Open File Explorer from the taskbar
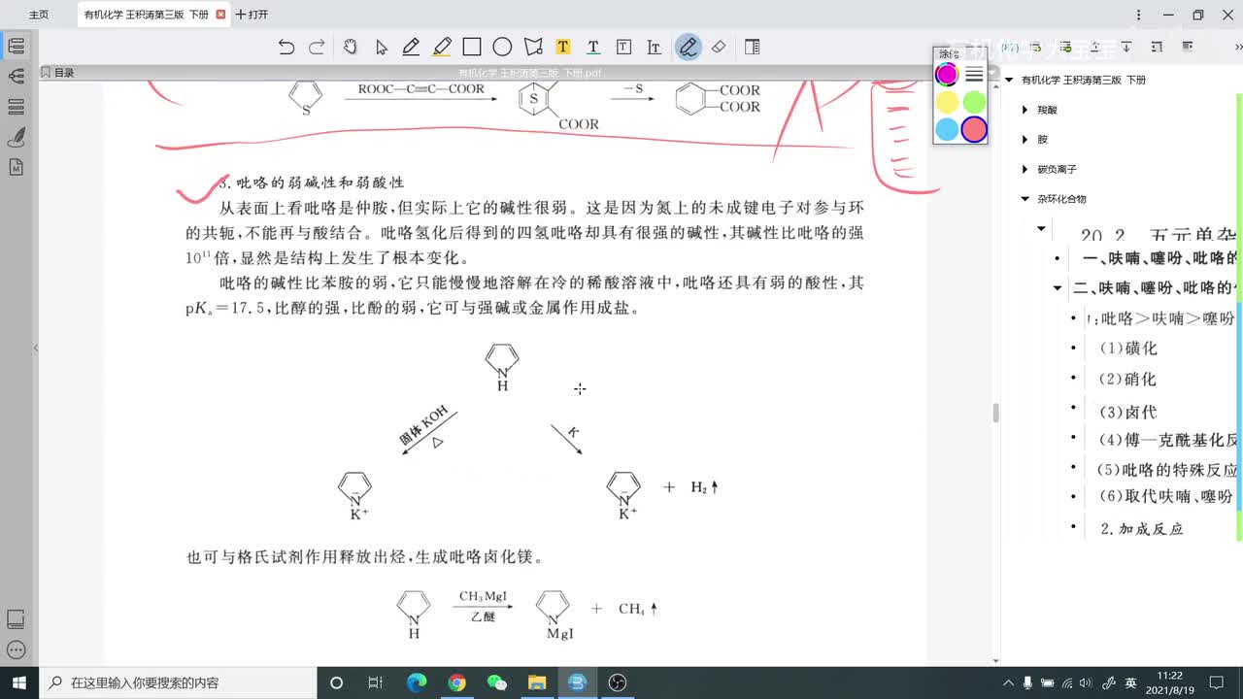Viewport: 1243px width, 699px height. pos(537,682)
